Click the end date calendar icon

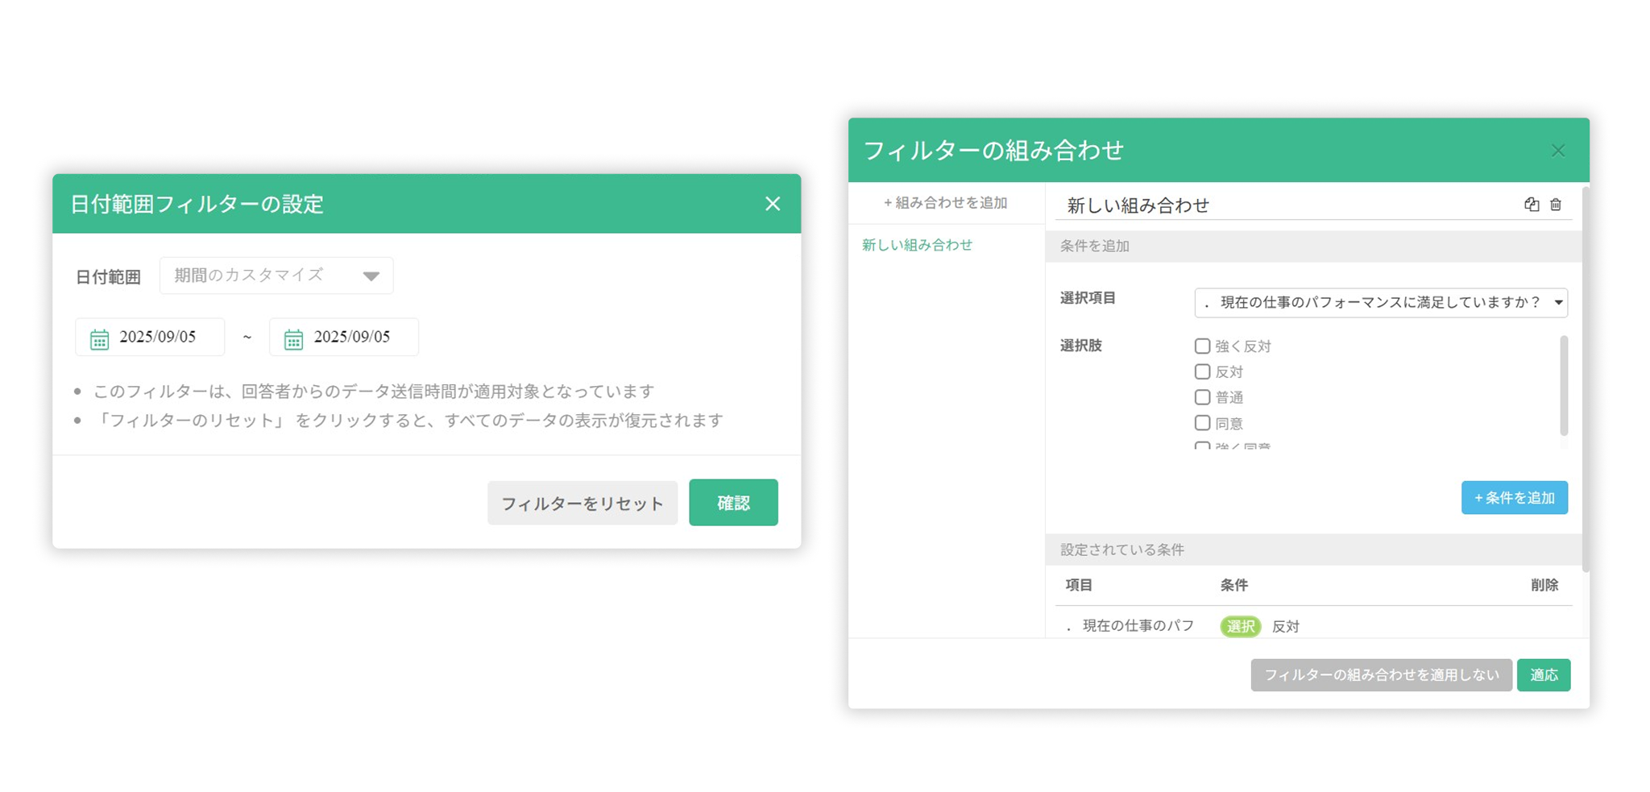pyautogui.click(x=293, y=339)
